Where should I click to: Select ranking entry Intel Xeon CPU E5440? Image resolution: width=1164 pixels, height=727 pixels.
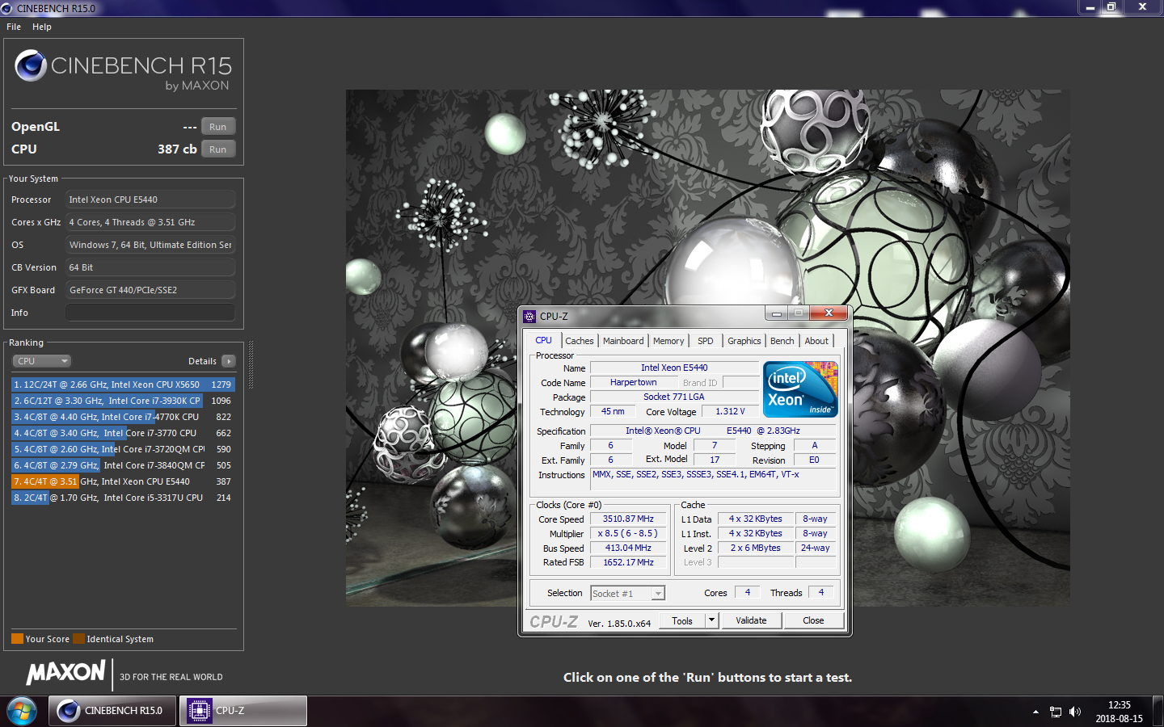pyautogui.click(x=123, y=481)
